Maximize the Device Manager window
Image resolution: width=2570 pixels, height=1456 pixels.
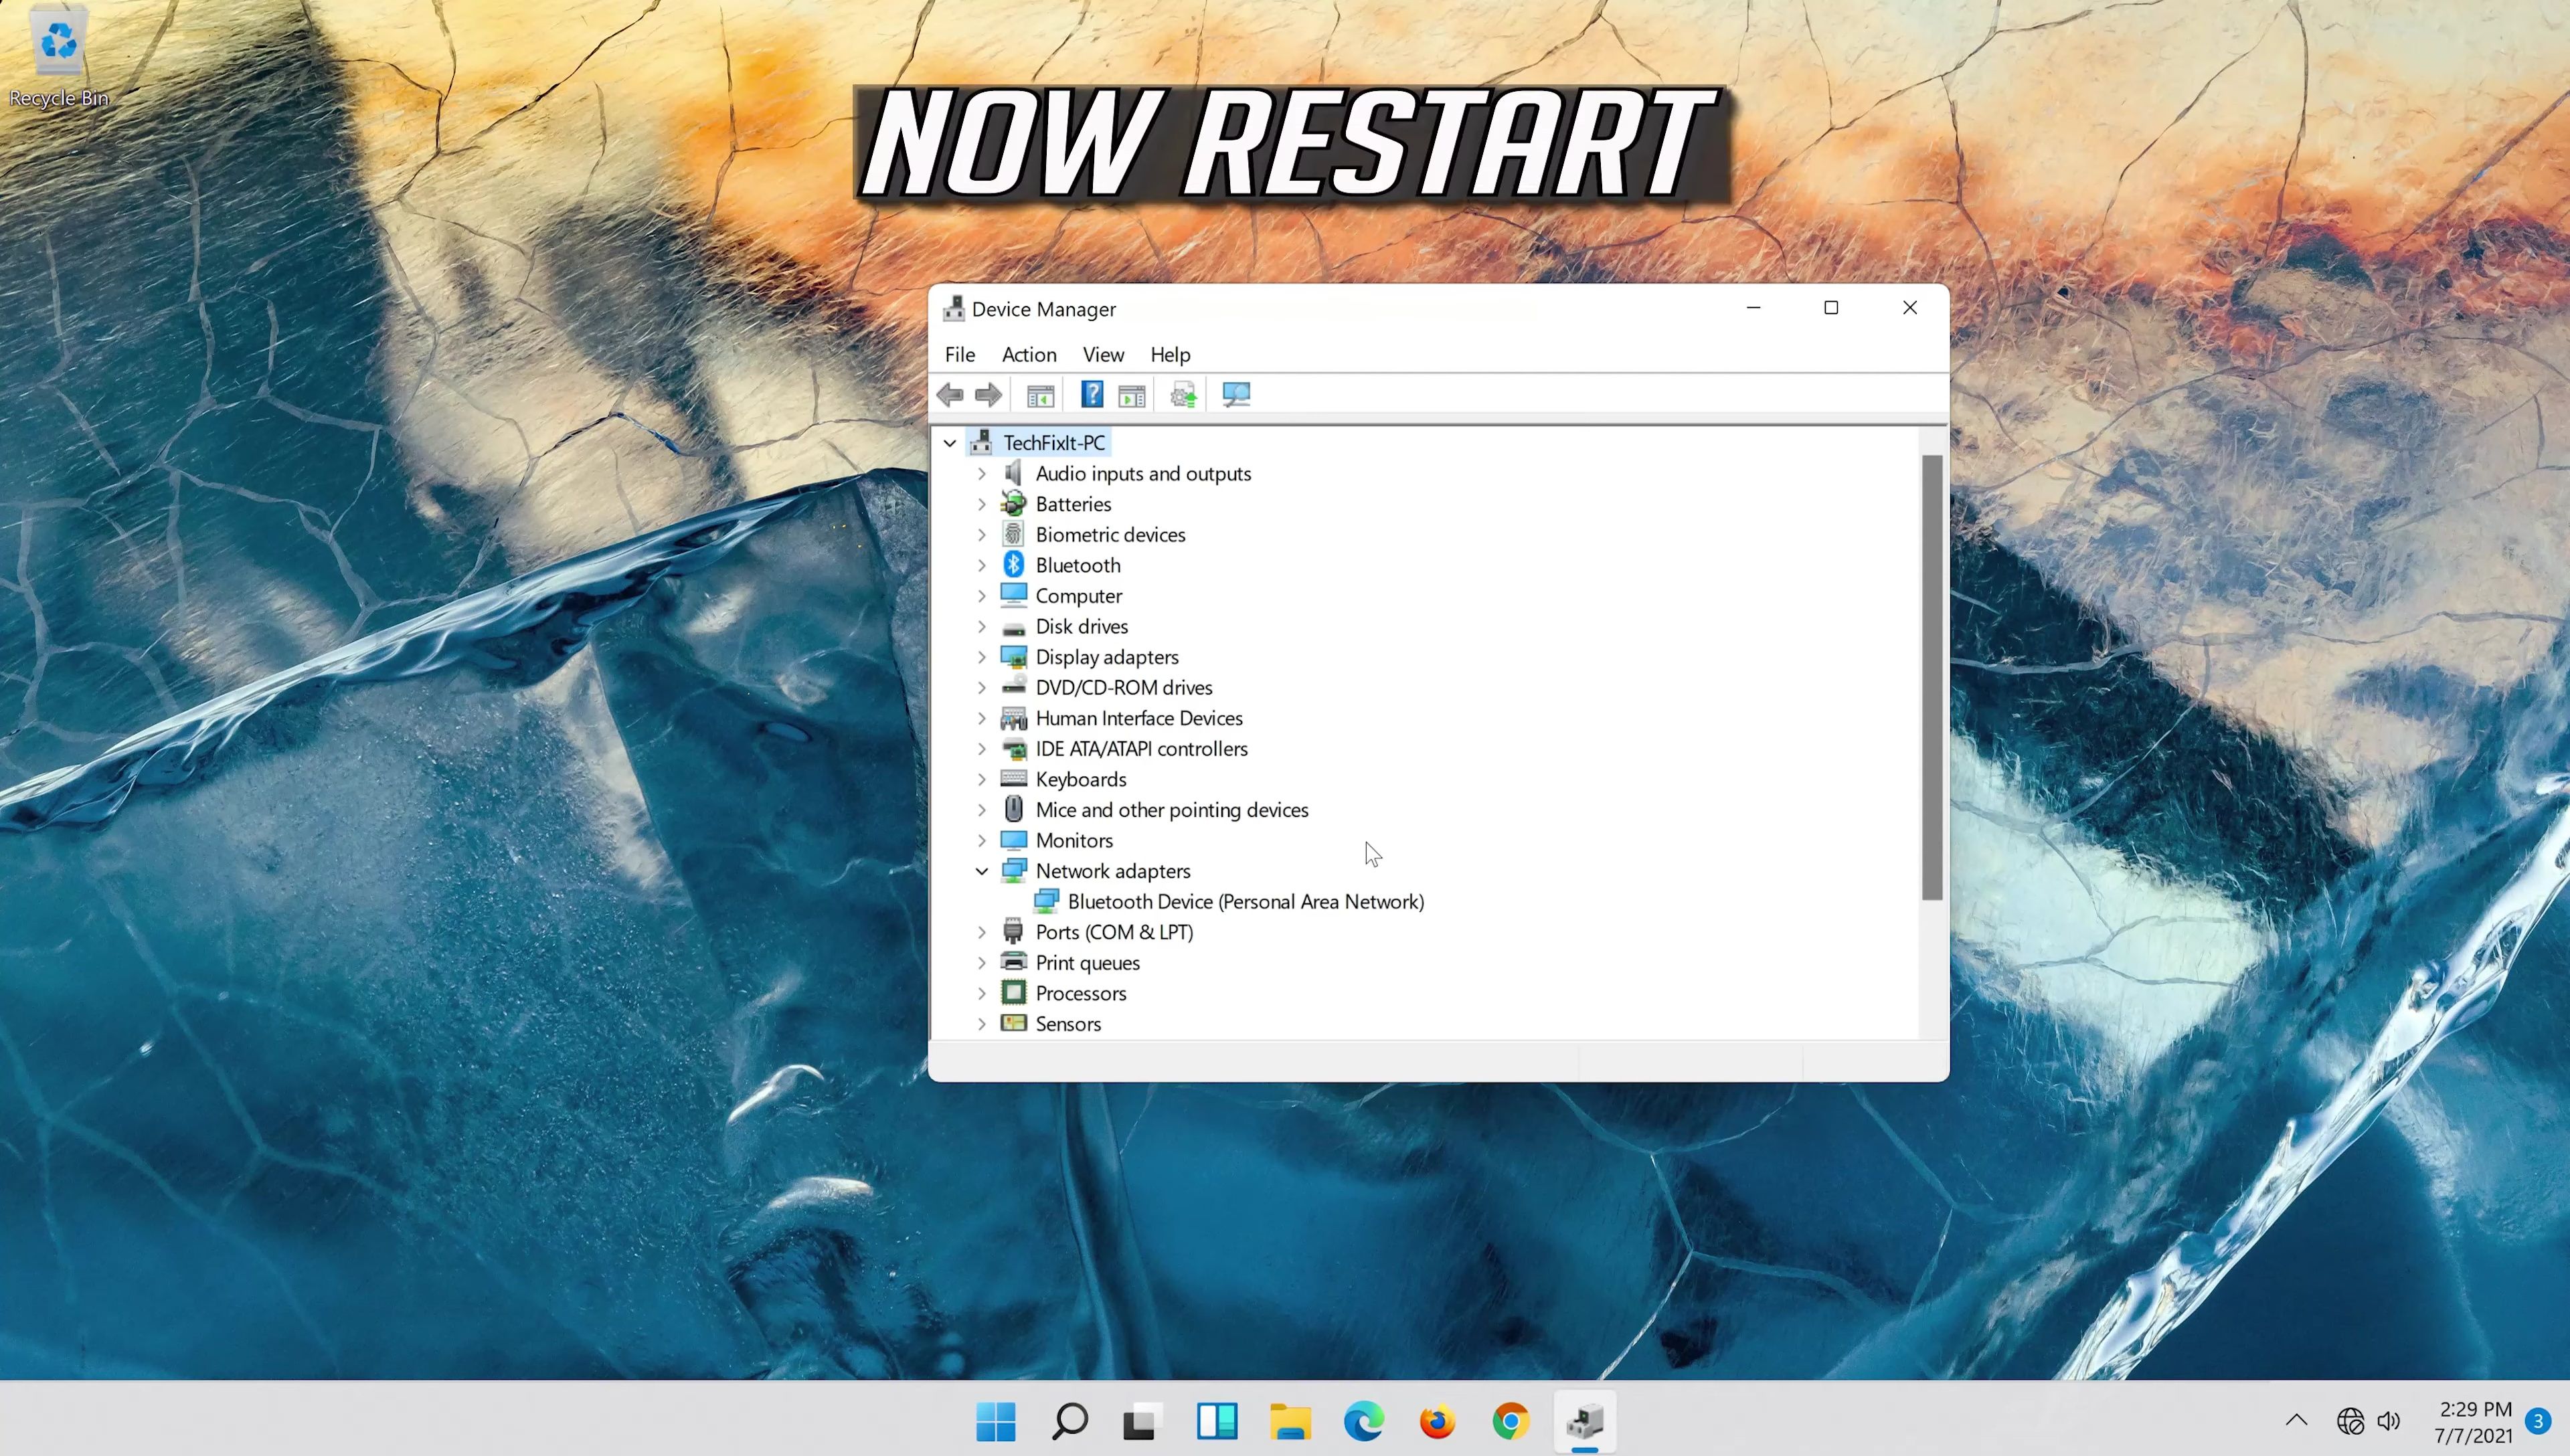click(1830, 308)
